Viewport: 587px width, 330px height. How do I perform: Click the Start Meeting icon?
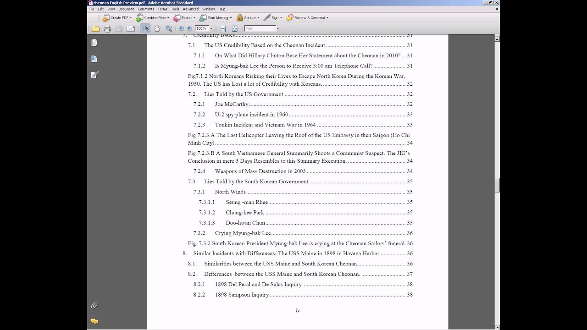coord(203,18)
